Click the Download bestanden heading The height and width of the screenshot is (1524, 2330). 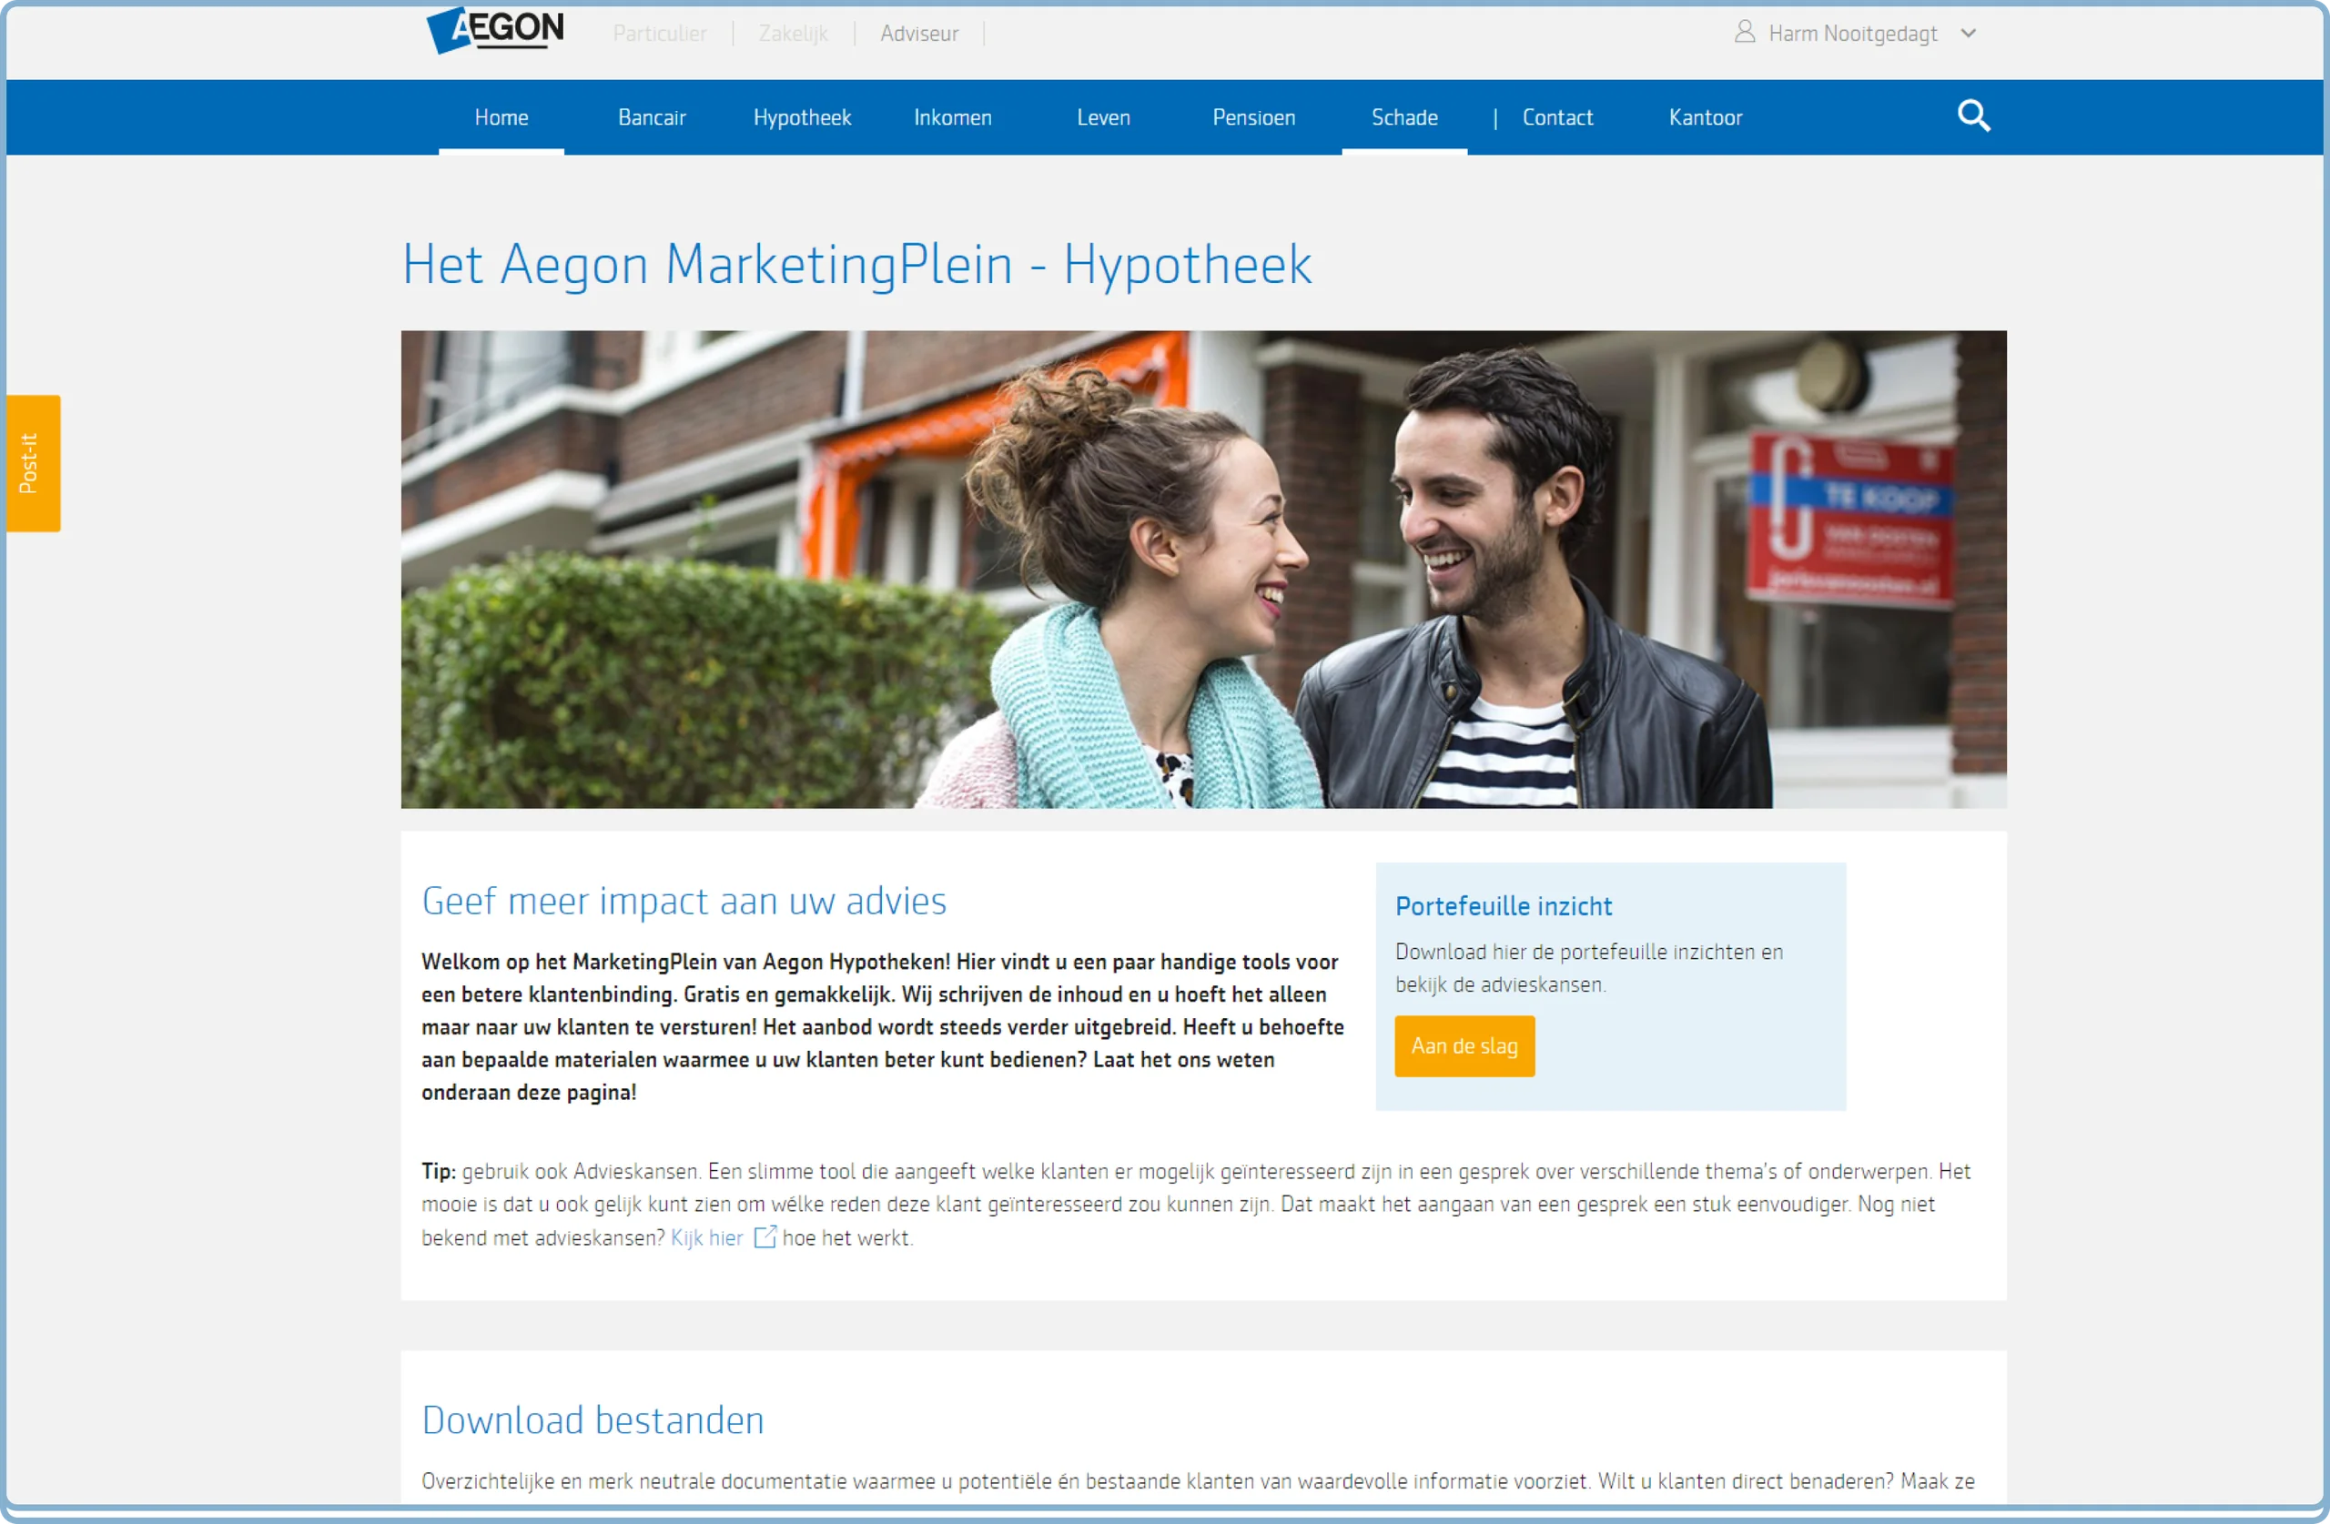tap(593, 1420)
